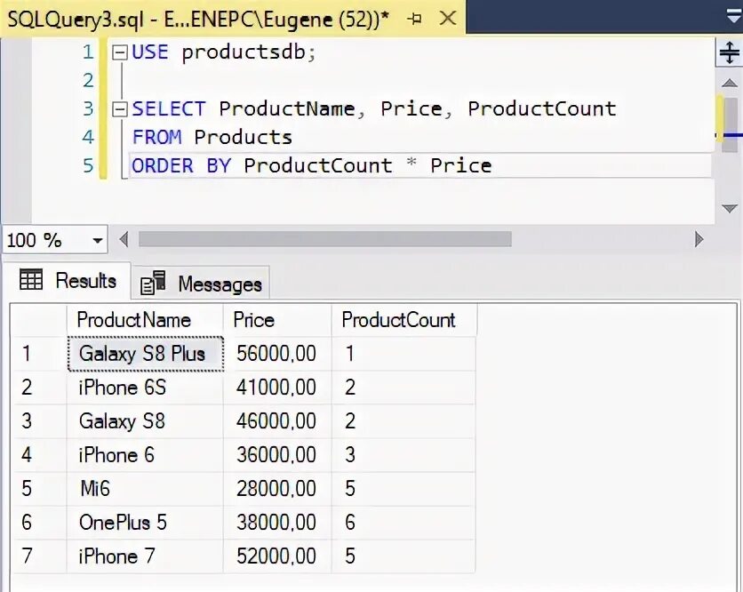Screen dimensions: 743x592
Task: Click ProductCount cell in Galaxy S8 Plus row
Action: tap(403, 354)
